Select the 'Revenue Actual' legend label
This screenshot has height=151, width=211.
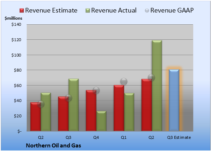pos(114,10)
